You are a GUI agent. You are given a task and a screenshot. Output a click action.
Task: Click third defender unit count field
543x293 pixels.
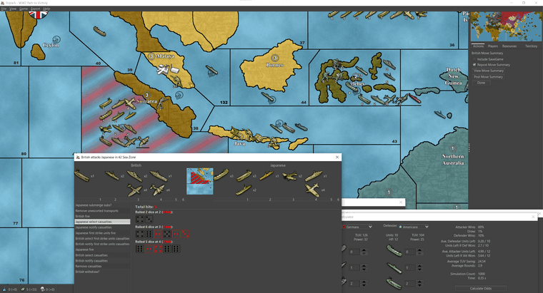click(x=411, y=283)
